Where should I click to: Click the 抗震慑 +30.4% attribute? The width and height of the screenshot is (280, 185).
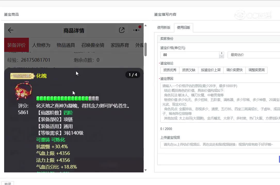[52, 146]
